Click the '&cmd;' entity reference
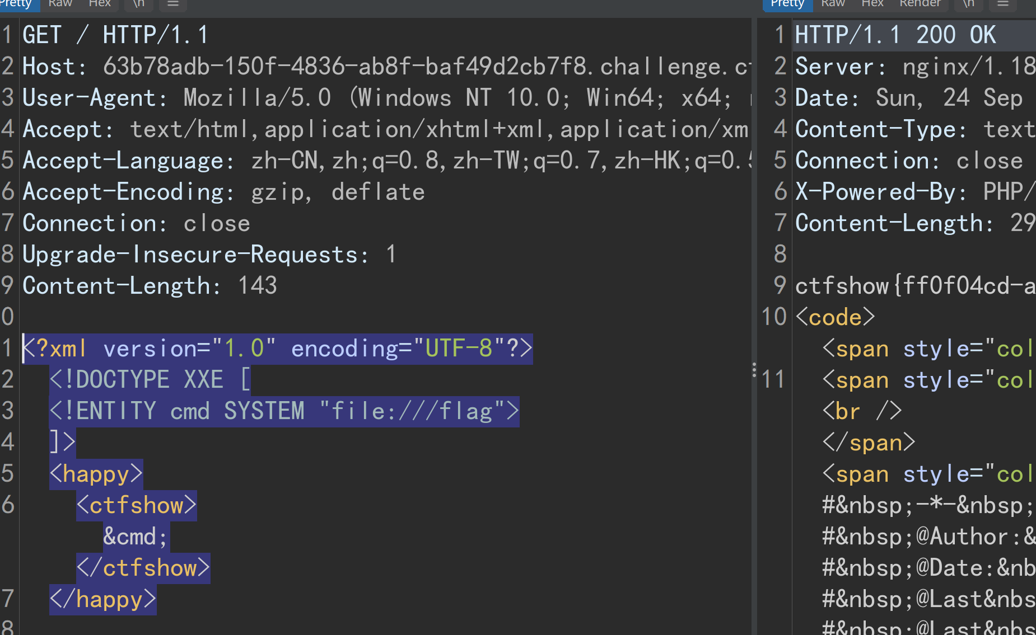1036x635 pixels. [x=136, y=537]
